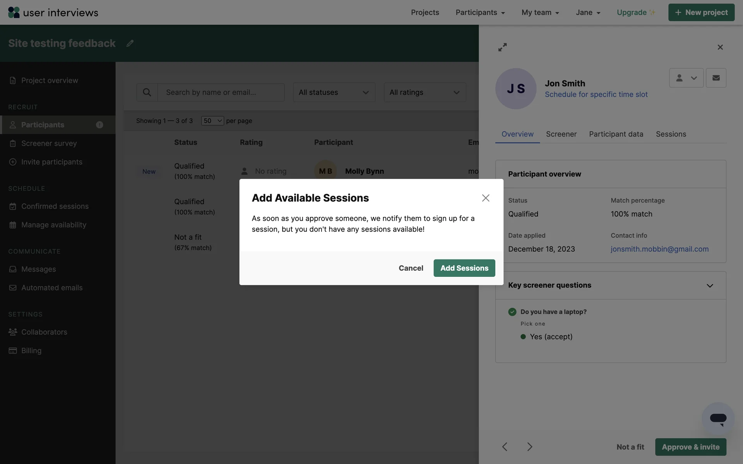Viewport: 743px width, 464px height.
Task: Go to previous participant arrow
Action: click(505, 447)
